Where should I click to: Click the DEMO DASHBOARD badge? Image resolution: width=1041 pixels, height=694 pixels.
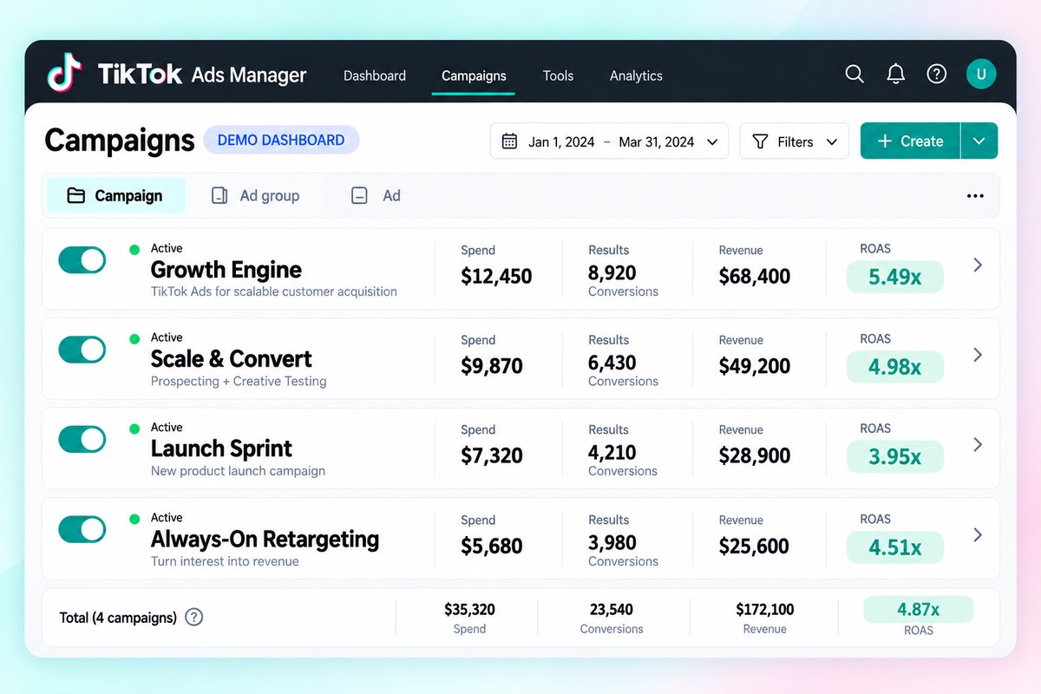coord(281,140)
